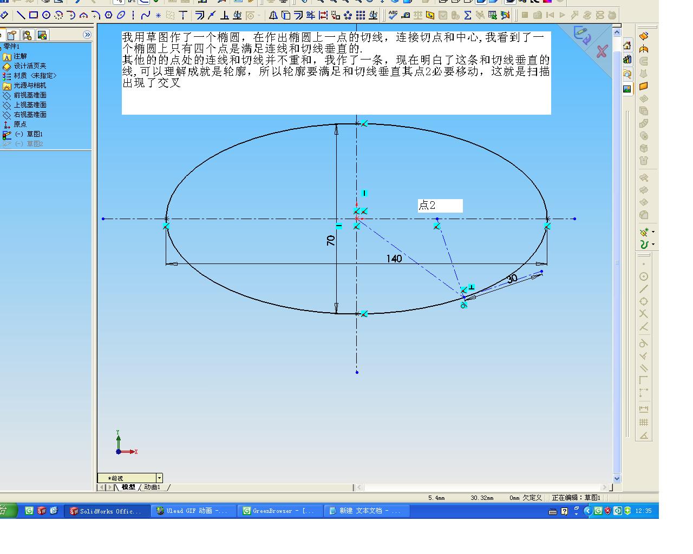
Task: Open the Linear Sketch Pattern tool
Action: coord(361,15)
